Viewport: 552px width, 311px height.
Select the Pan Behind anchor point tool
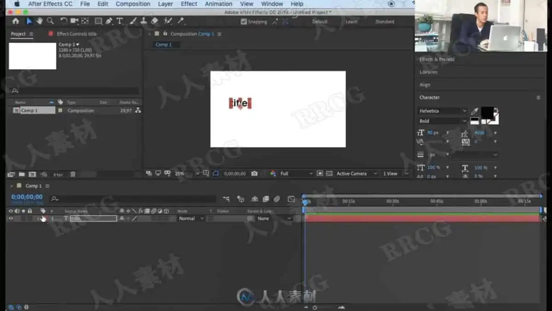click(85, 21)
